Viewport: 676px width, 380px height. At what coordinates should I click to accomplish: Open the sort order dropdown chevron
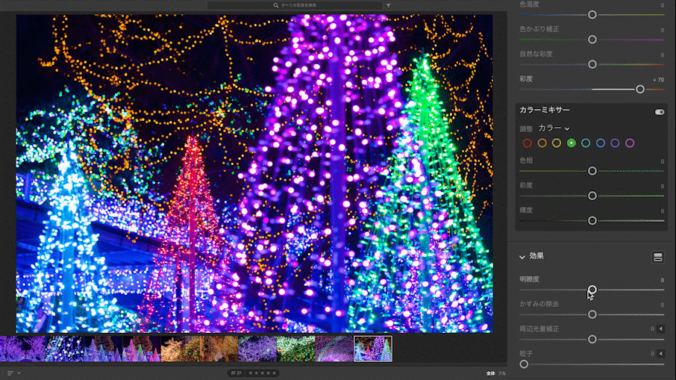[x=19, y=373]
